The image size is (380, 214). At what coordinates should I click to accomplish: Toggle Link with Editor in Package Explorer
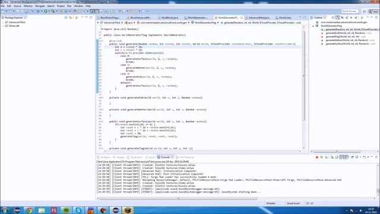[x=71, y=18]
